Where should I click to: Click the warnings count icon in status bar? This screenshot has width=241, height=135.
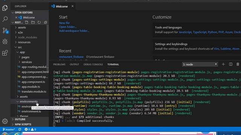click(34, 129)
